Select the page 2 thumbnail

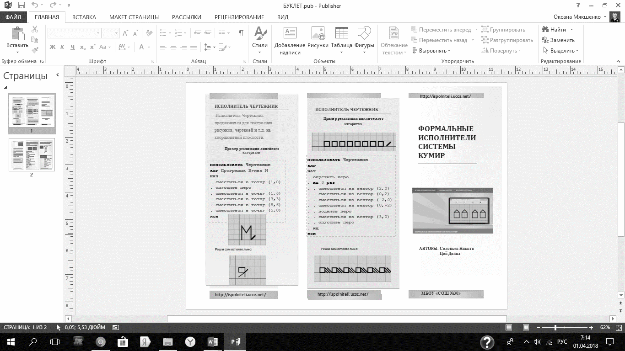click(32, 154)
